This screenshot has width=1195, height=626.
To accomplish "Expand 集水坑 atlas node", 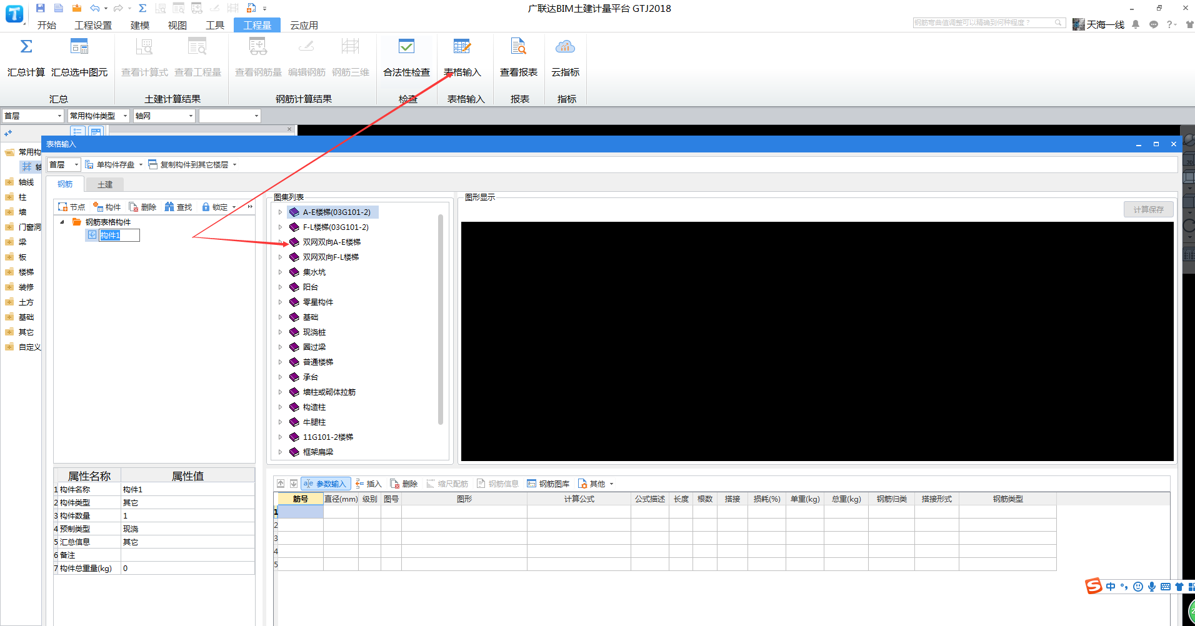I will click(x=280, y=272).
